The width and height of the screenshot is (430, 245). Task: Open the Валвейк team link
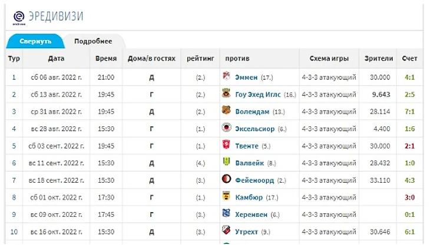coord(250,163)
